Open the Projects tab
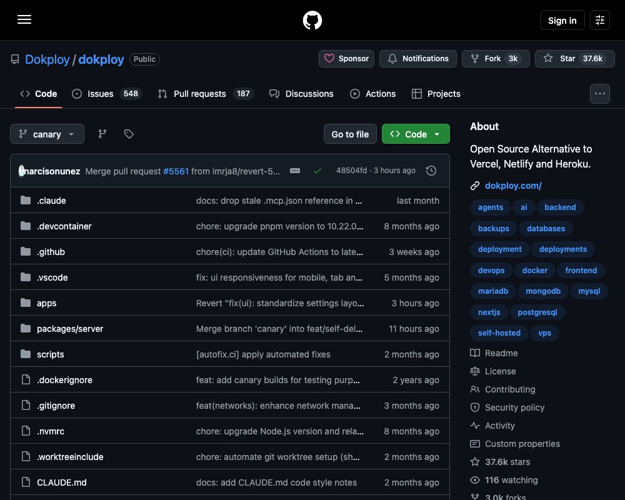This screenshot has height=500, width=625. pos(436,94)
